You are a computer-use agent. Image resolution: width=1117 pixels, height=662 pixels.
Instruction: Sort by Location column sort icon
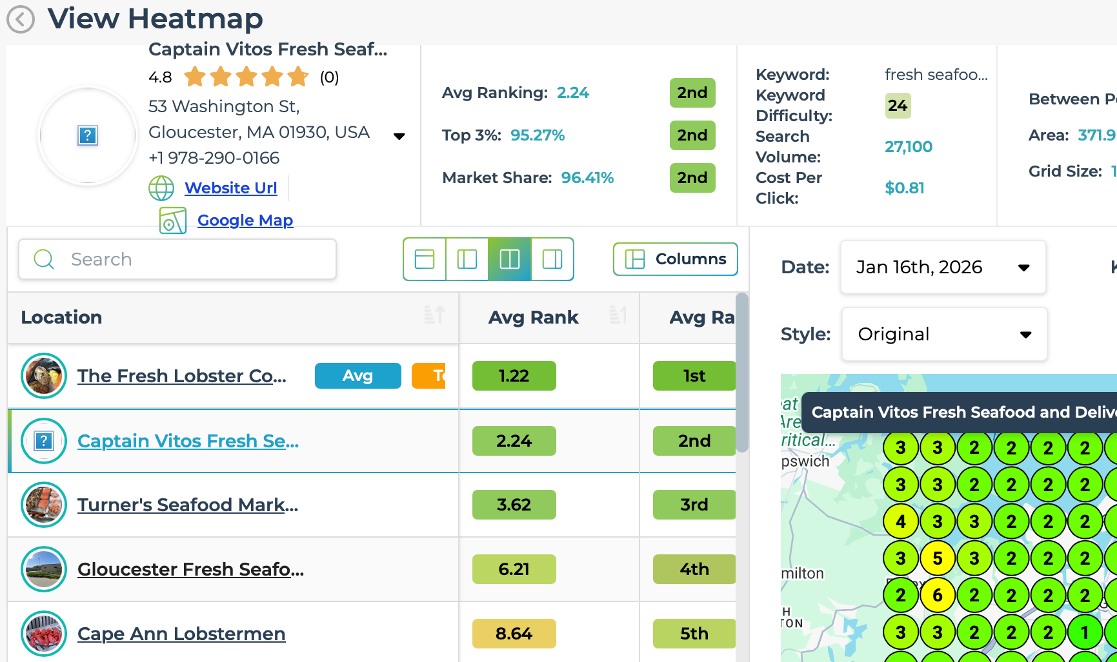tap(434, 315)
